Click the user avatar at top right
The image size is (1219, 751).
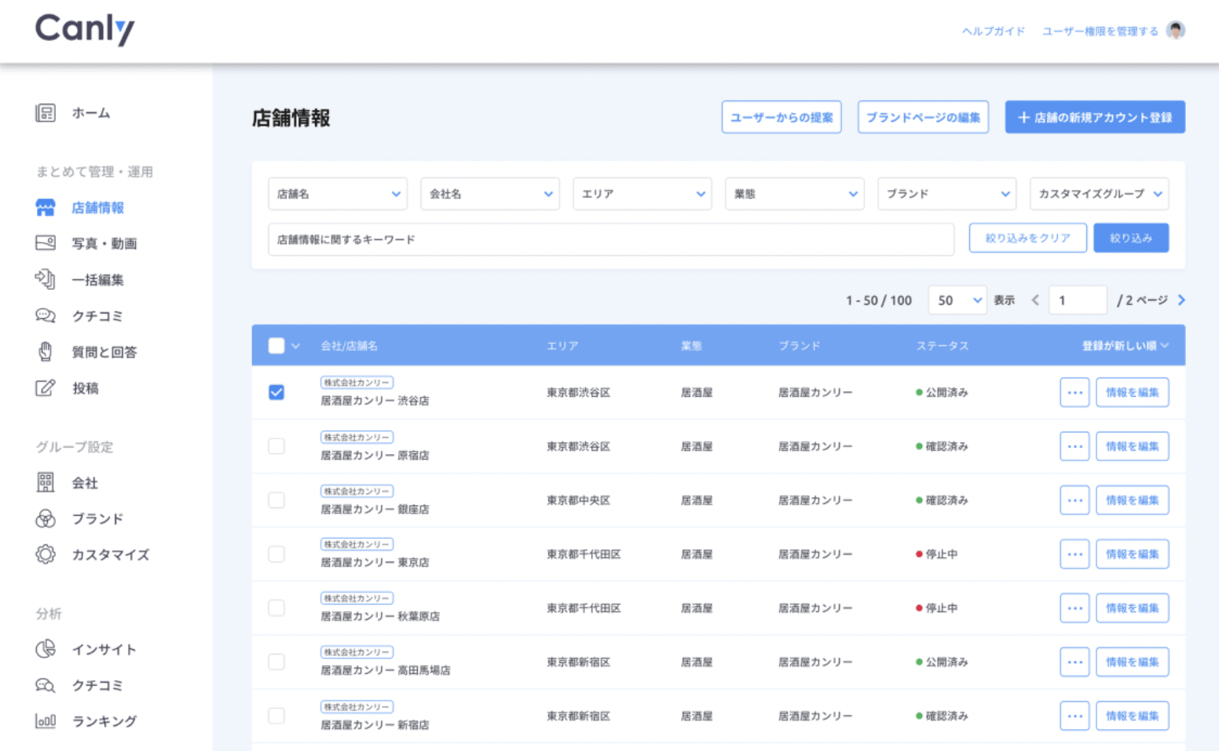click(1175, 31)
